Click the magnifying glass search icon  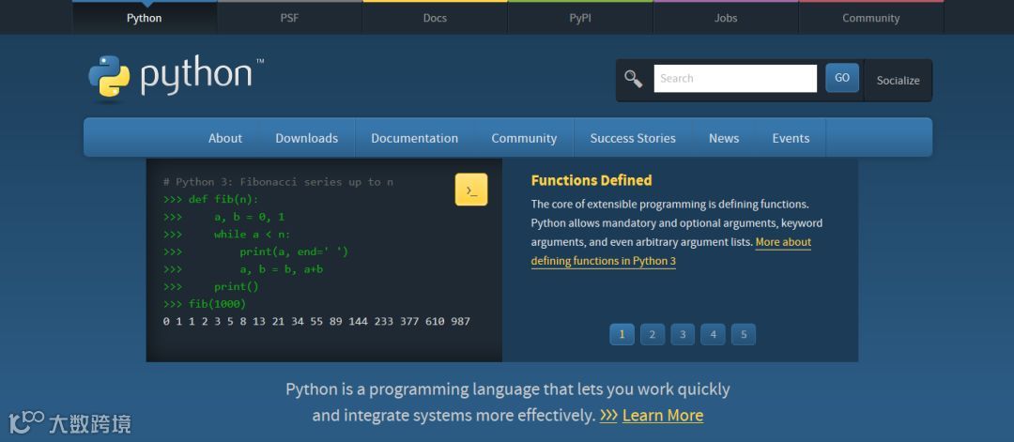[633, 79]
